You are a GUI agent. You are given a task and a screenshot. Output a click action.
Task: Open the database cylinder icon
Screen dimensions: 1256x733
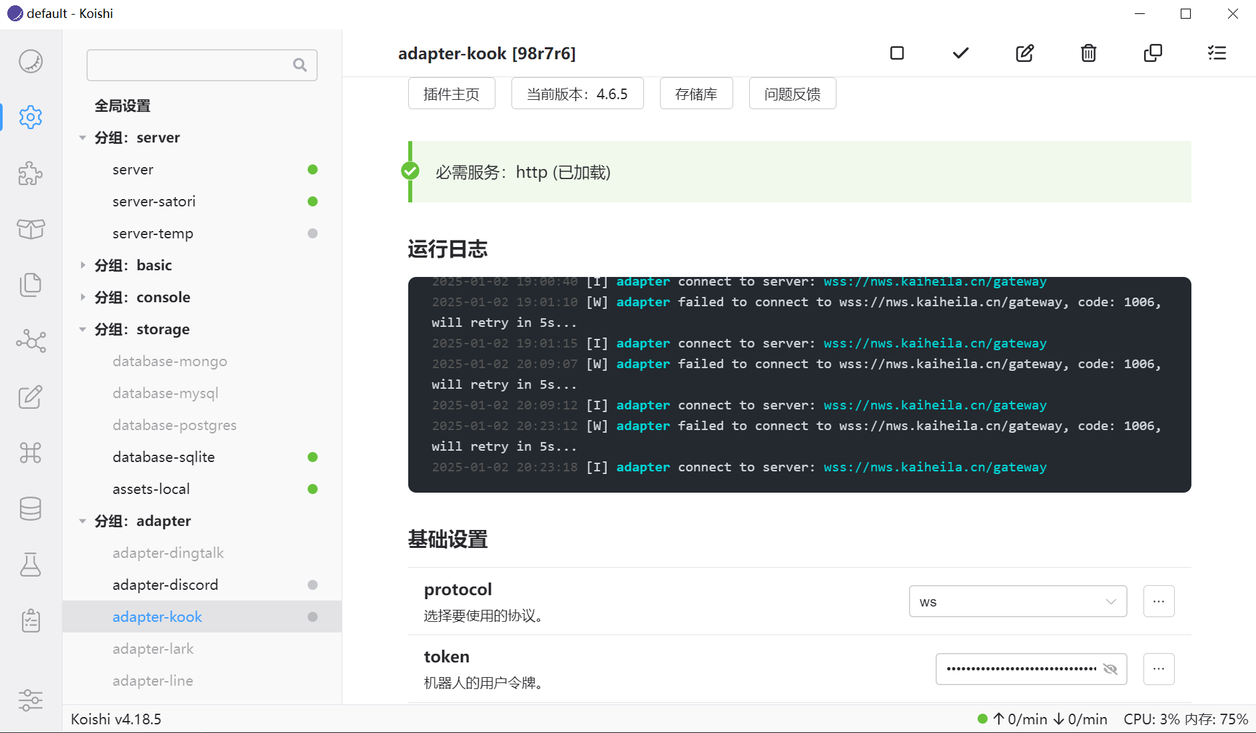31,509
